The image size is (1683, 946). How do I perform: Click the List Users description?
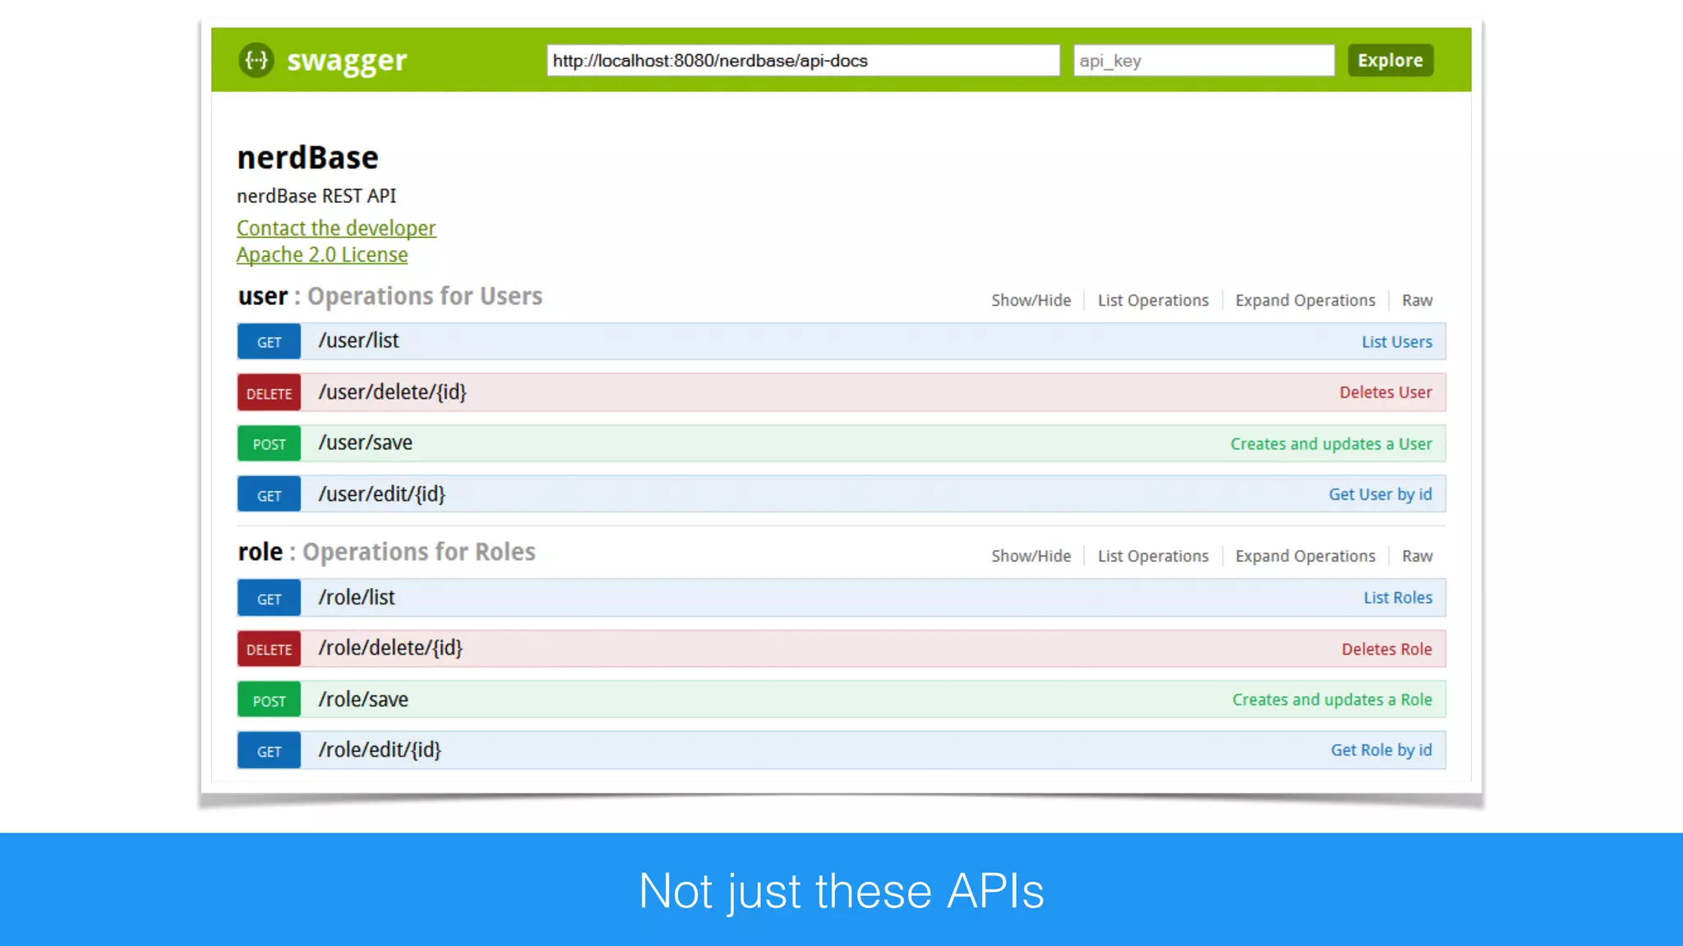pos(1396,342)
